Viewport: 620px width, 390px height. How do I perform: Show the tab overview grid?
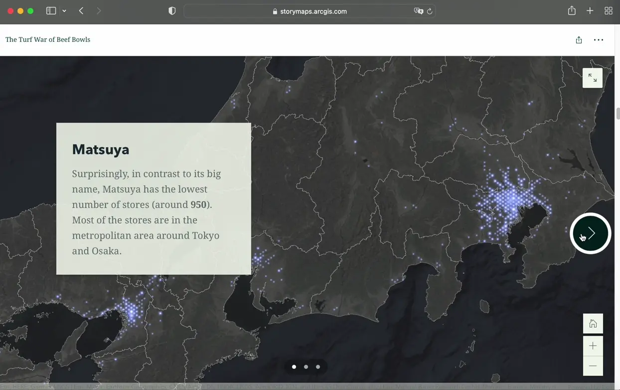[x=608, y=11]
